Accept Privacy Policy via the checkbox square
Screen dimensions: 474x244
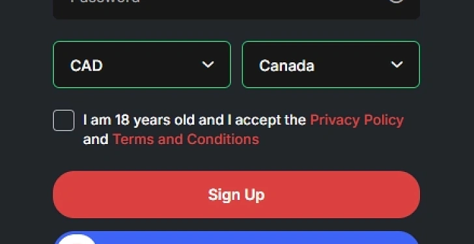point(64,120)
